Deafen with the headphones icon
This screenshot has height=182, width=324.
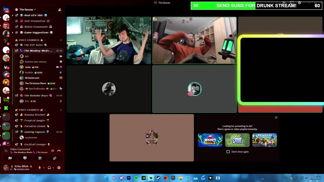(x=49, y=168)
